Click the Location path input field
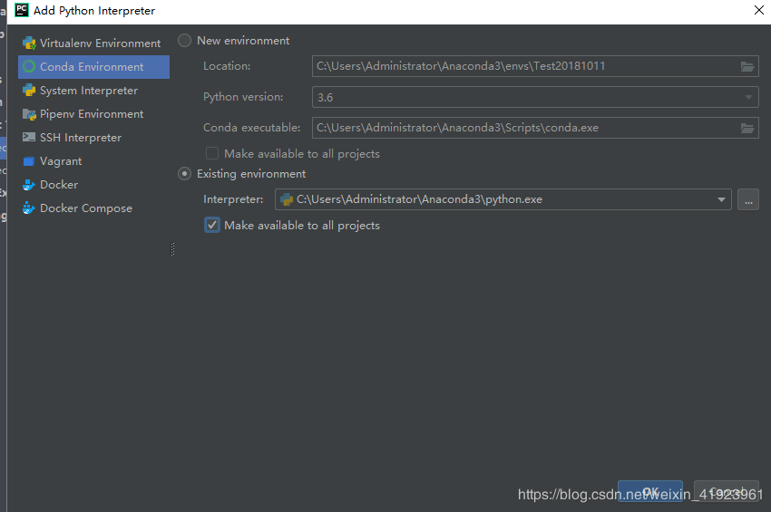 (535, 66)
